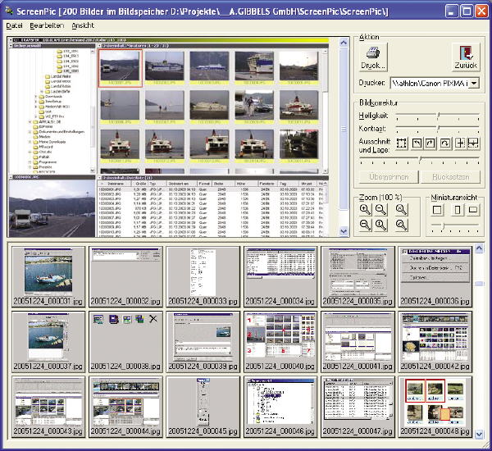
Task: Select thumbnail 20051224_000039.jpg
Action: 203,342
